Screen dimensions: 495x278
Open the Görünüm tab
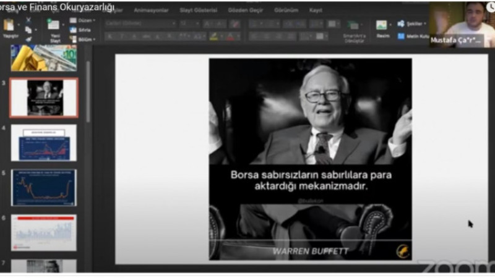(286, 11)
